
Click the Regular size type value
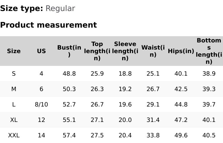[60, 9]
